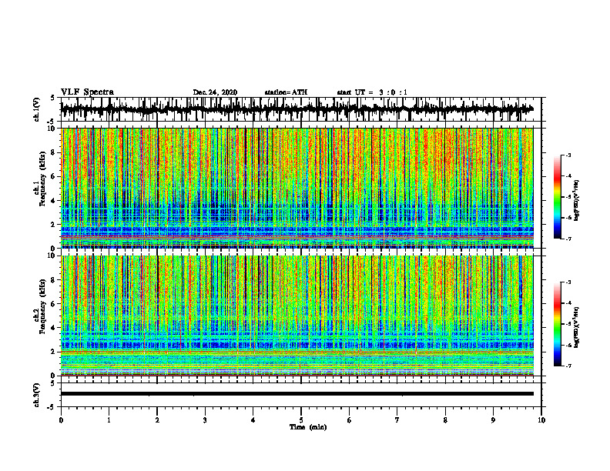Click the time axis tick label '3'

tap(205, 420)
